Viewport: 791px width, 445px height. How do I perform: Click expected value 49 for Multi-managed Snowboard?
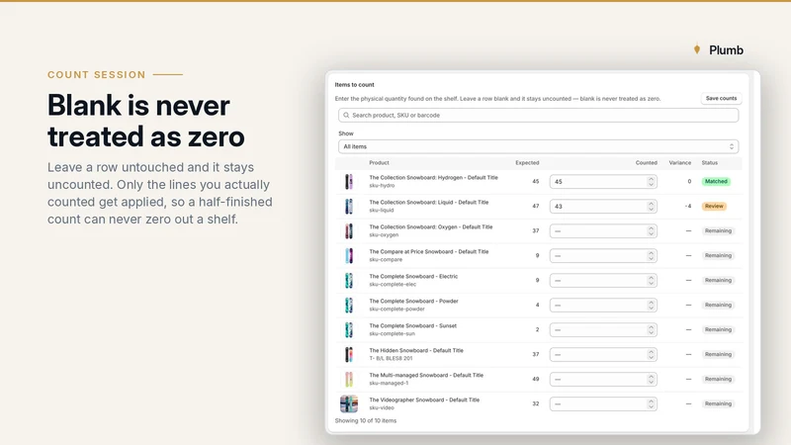tap(536, 380)
